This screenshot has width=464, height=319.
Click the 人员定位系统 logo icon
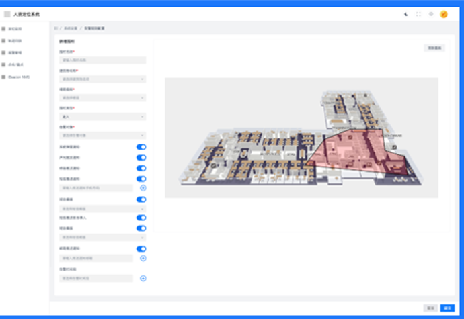click(x=7, y=13)
